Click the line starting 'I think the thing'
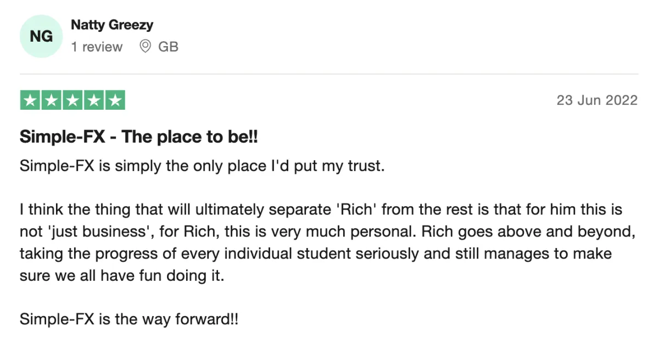Viewport: 659px width, 344px height. pos(321,210)
